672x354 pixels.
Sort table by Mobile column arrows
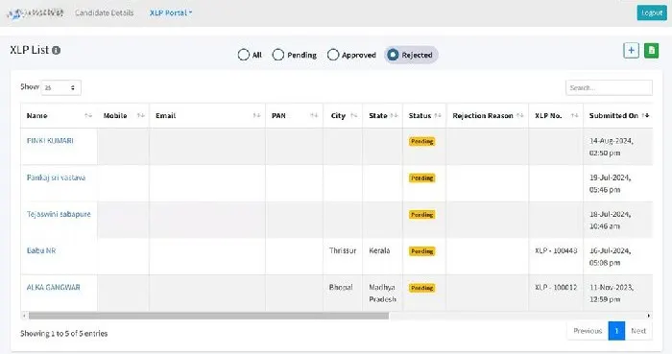140,115
